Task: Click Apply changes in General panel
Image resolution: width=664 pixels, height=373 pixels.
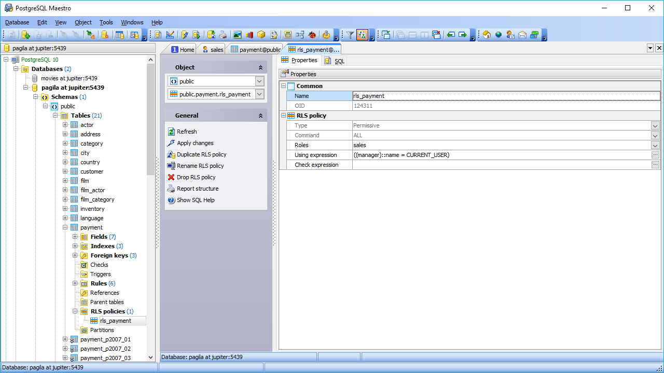Action: point(195,143)
